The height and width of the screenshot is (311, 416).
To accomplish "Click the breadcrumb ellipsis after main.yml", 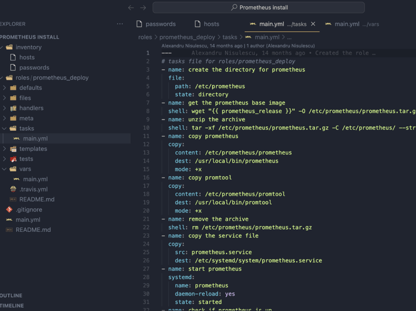I will pos(289,37).
